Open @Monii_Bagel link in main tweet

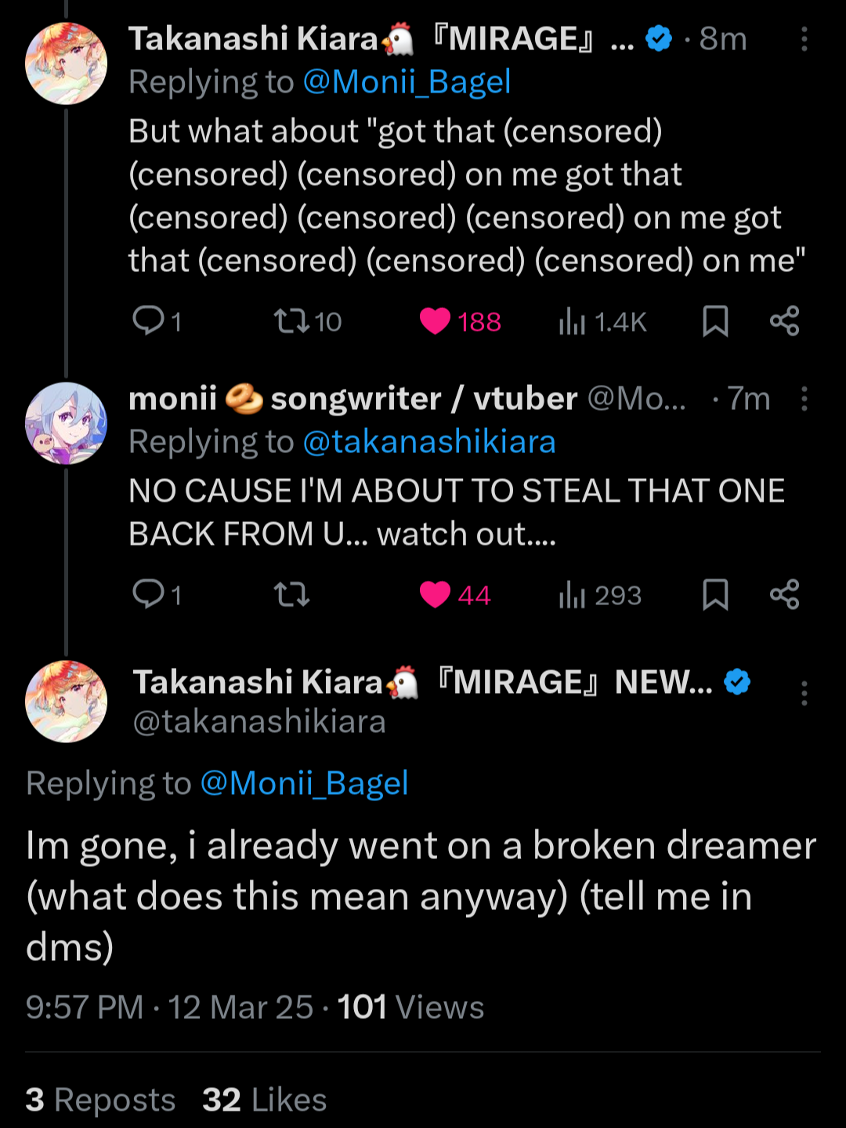coord(304,783)
